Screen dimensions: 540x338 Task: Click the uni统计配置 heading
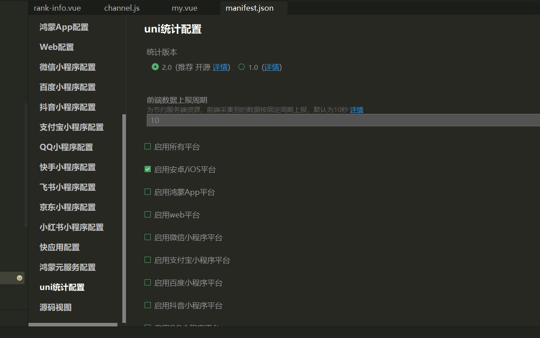click(x=173, y=29)
